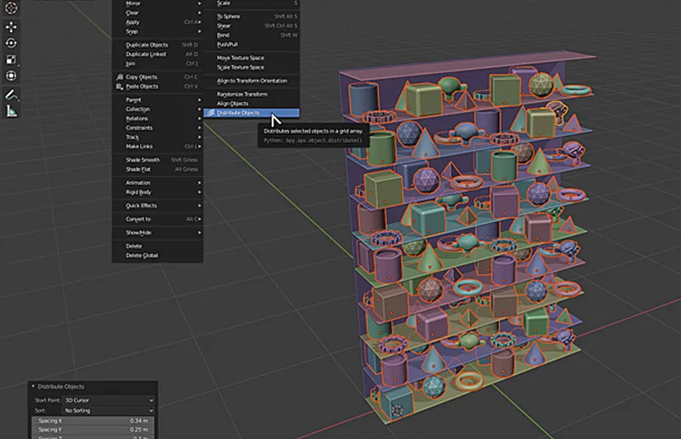
Task: Expand the Parent submenu
Action: coord(157,99)
